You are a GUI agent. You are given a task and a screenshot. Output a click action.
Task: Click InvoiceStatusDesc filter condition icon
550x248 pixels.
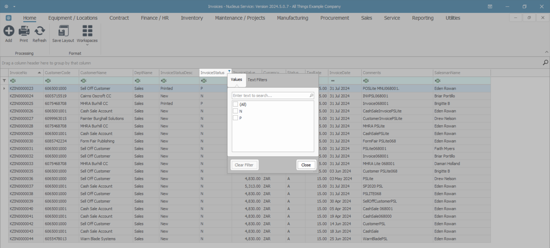(x=164, y=81)
